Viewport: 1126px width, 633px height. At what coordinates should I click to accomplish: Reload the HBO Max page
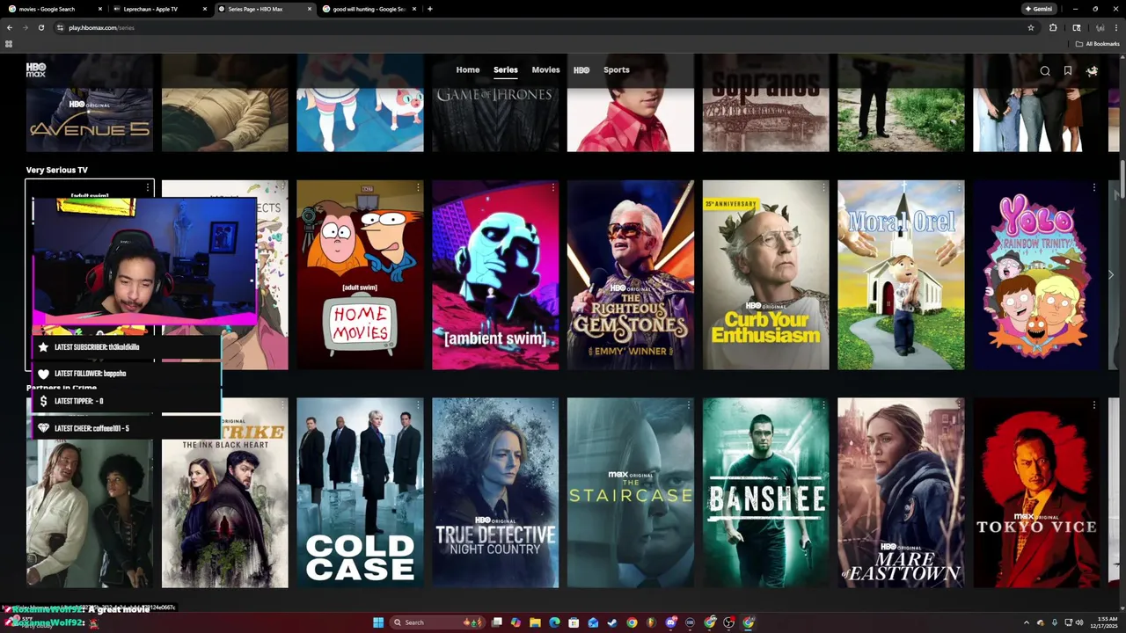click(x=42, y=27)
